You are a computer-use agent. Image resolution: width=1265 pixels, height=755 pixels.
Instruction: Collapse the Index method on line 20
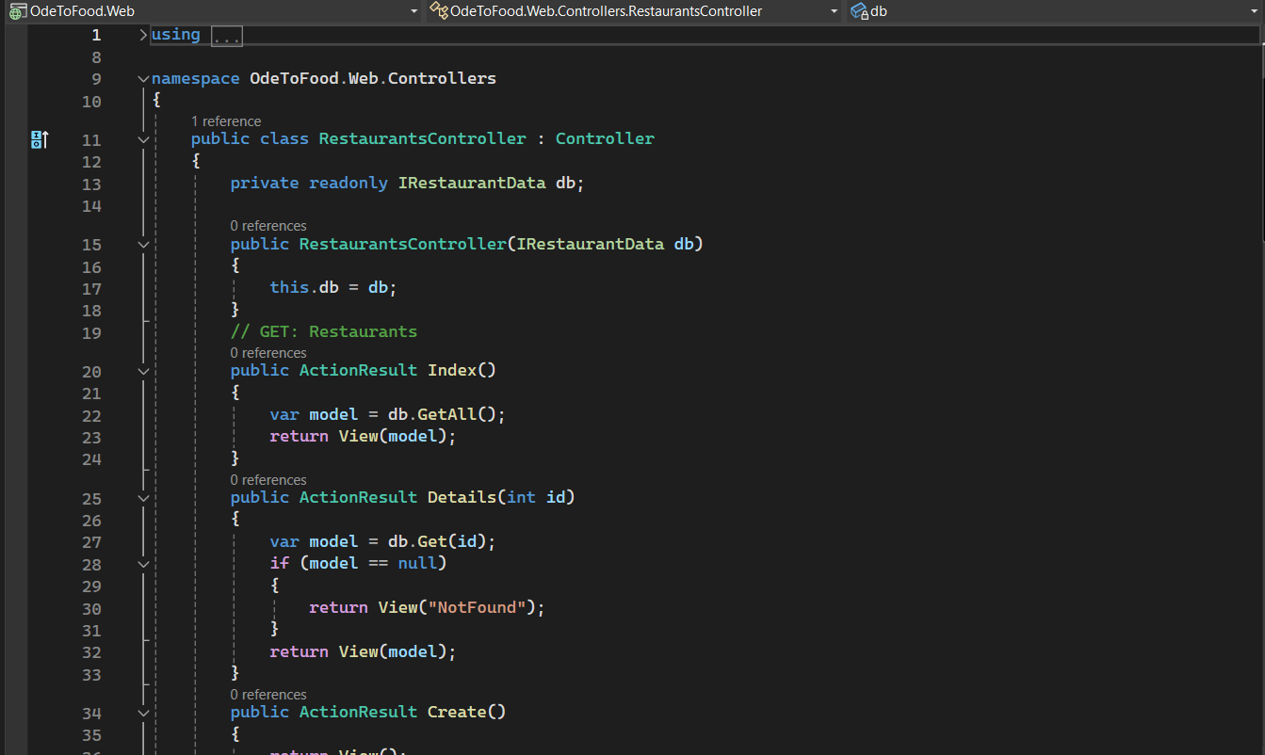pos(143,371)
